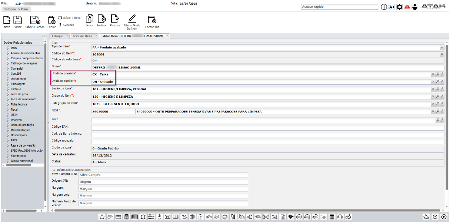Open the settings gear icon

[x=399, y=7]
